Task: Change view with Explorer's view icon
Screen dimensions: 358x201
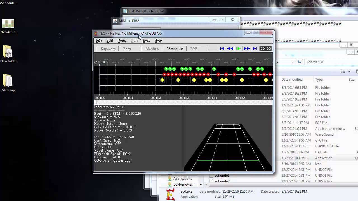Action: [x=343, y=71]
